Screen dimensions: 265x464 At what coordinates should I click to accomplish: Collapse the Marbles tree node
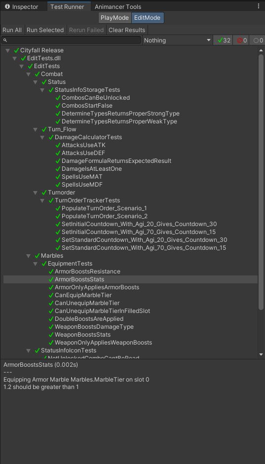click(29, 256)
